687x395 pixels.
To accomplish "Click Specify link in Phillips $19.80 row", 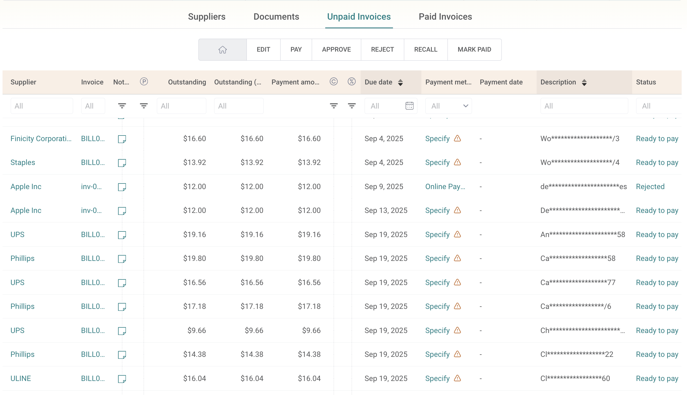I will 437,258.
